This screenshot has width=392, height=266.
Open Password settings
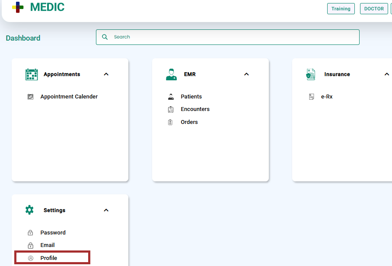tap(53, 232)
